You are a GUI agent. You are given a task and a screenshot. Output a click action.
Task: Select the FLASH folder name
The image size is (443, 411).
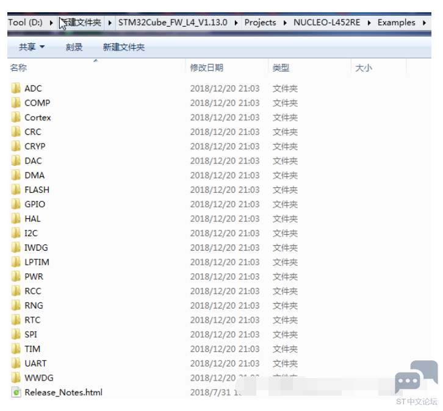(x=37, y=190)
